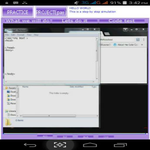Click the browser three-dot menu icon

pyautogui.click(x=144, y=40)
